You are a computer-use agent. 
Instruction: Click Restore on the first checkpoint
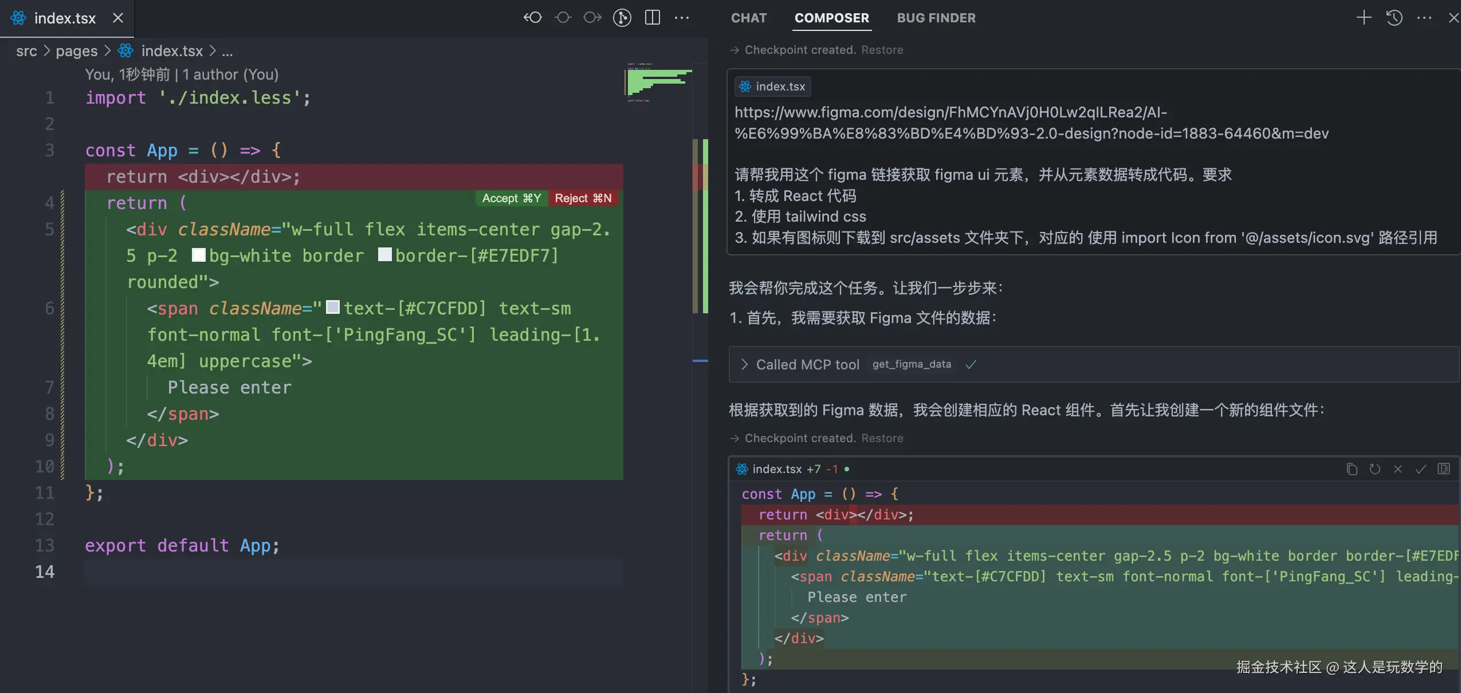(x=882, y=50)
